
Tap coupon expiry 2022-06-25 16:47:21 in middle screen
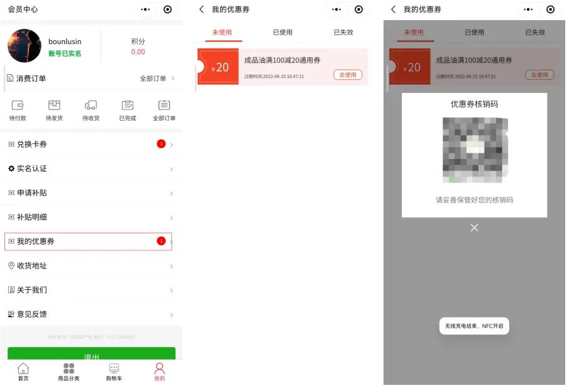click(x=274, y=77)
